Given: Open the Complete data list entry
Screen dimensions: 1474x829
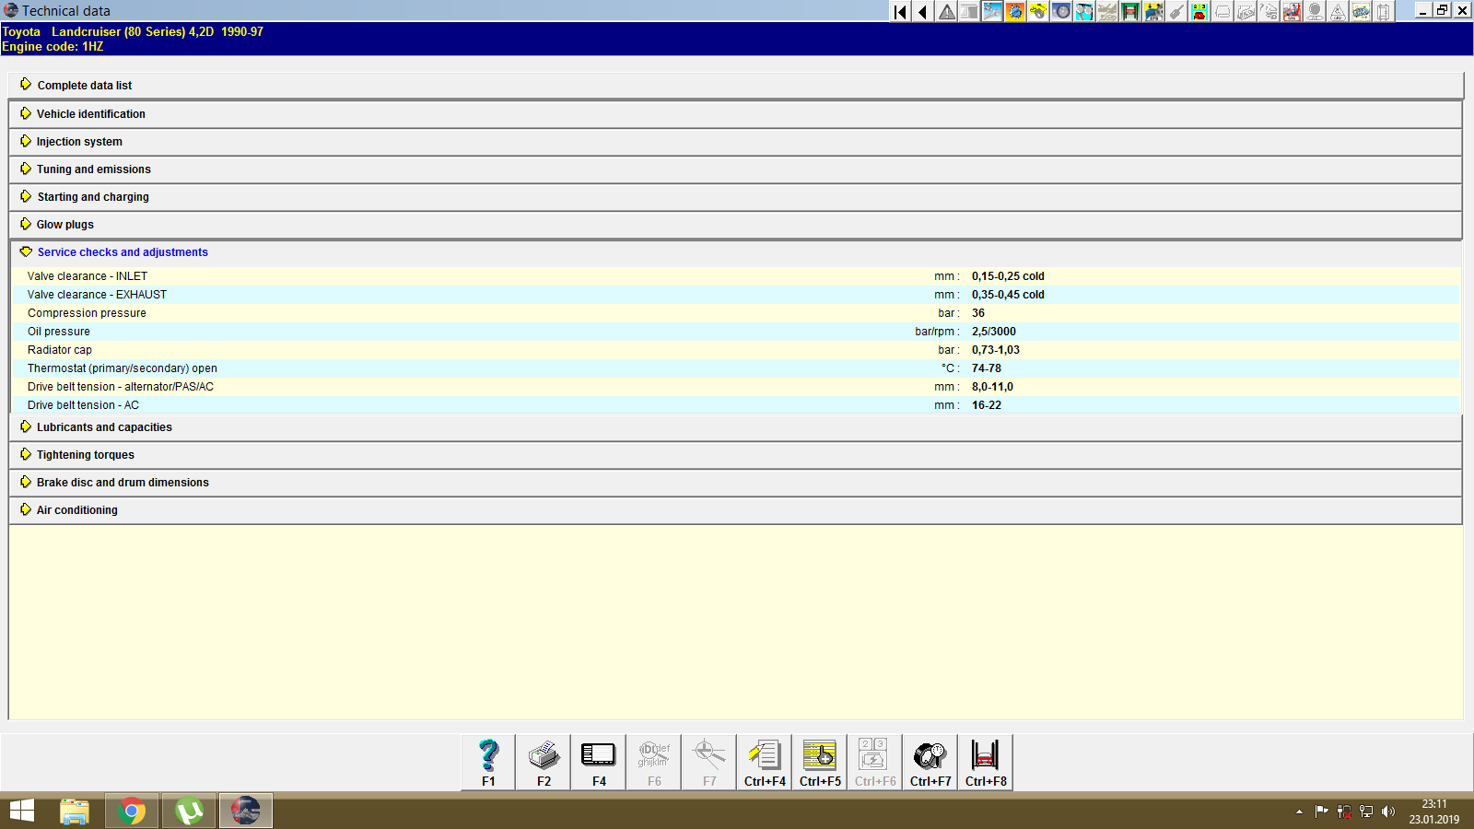Looking at the screenshot, I should point(84,85).
